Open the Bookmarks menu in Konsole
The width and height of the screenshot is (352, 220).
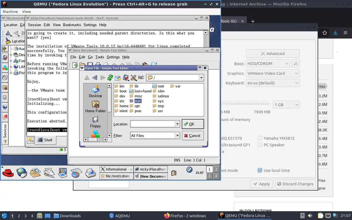[72, 25]
